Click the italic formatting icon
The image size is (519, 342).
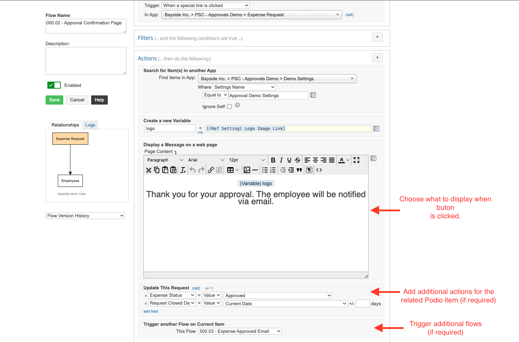[281, 160]
